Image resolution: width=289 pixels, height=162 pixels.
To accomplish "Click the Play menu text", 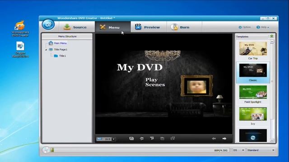I will 152,80.
